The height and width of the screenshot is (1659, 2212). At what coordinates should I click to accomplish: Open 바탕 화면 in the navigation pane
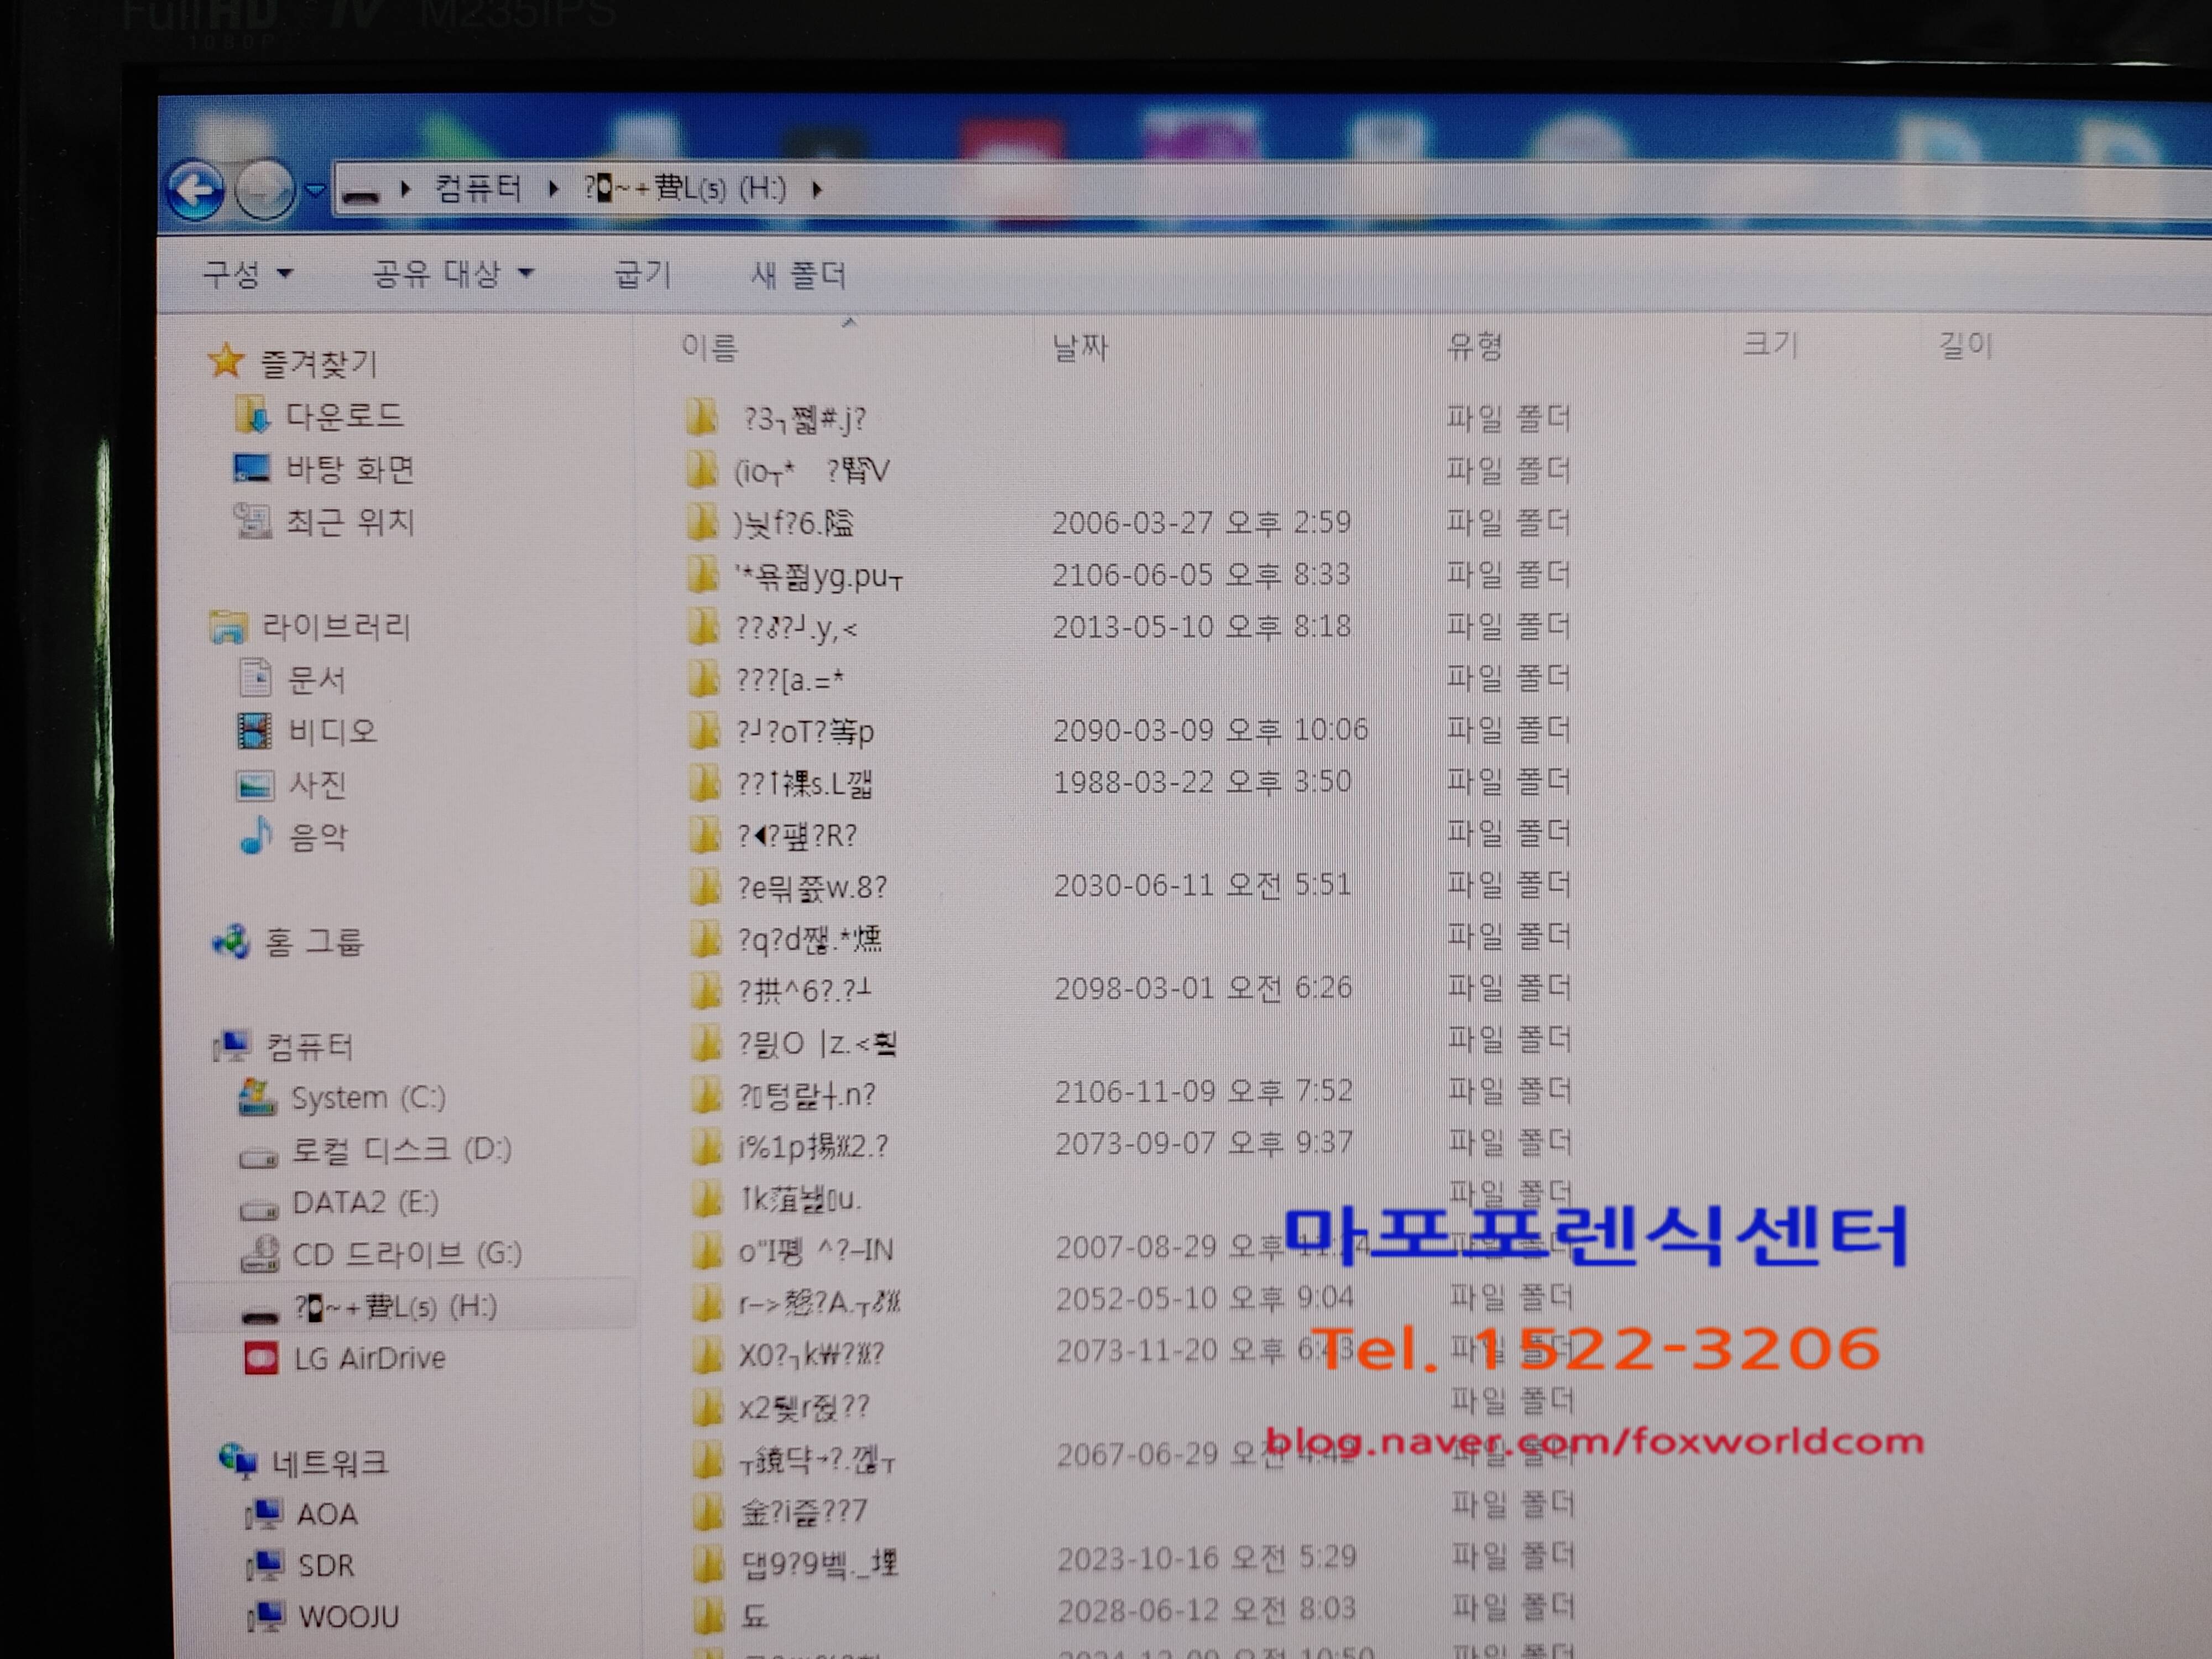(350, 468)
